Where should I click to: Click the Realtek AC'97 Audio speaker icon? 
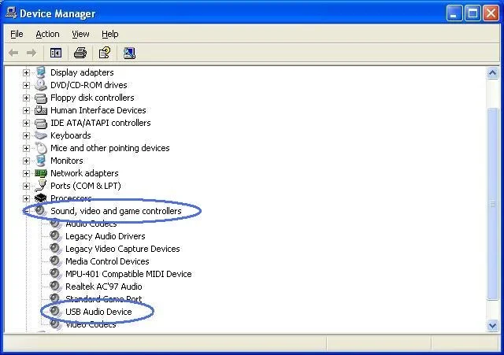[x=55, y=287]
